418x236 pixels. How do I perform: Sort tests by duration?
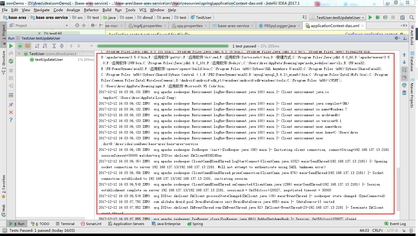45,46
